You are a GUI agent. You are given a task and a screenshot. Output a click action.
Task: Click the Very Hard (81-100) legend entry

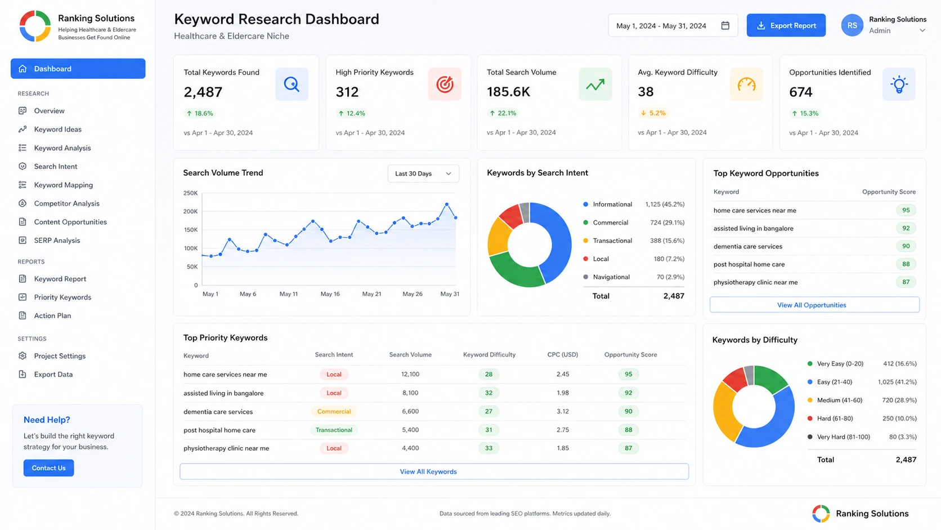point(862,437)
